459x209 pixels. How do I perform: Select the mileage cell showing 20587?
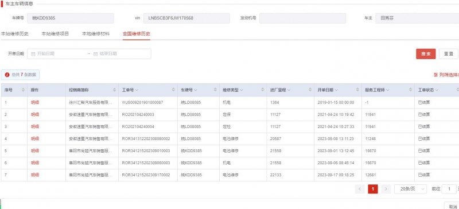(290, 138)
